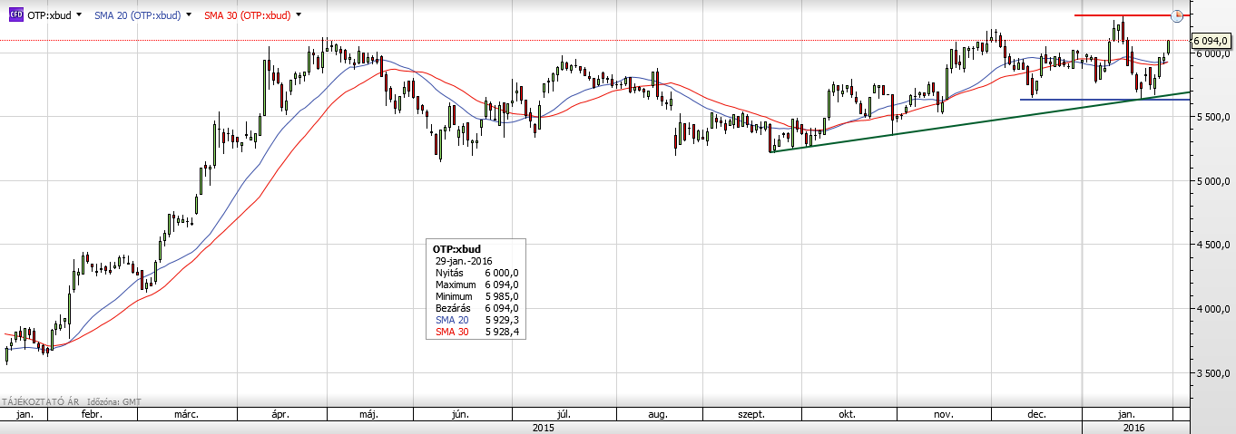Click the 2016 year label on the time axis
The height and width of the screenshot is (434, 1236).
tap(1133, 427)
